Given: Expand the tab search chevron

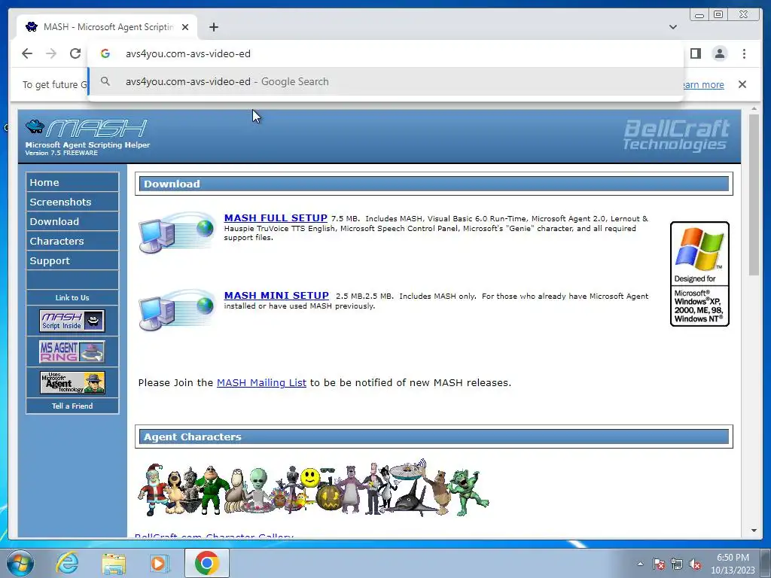Looking at the screenshot, I should pos(673,27).
